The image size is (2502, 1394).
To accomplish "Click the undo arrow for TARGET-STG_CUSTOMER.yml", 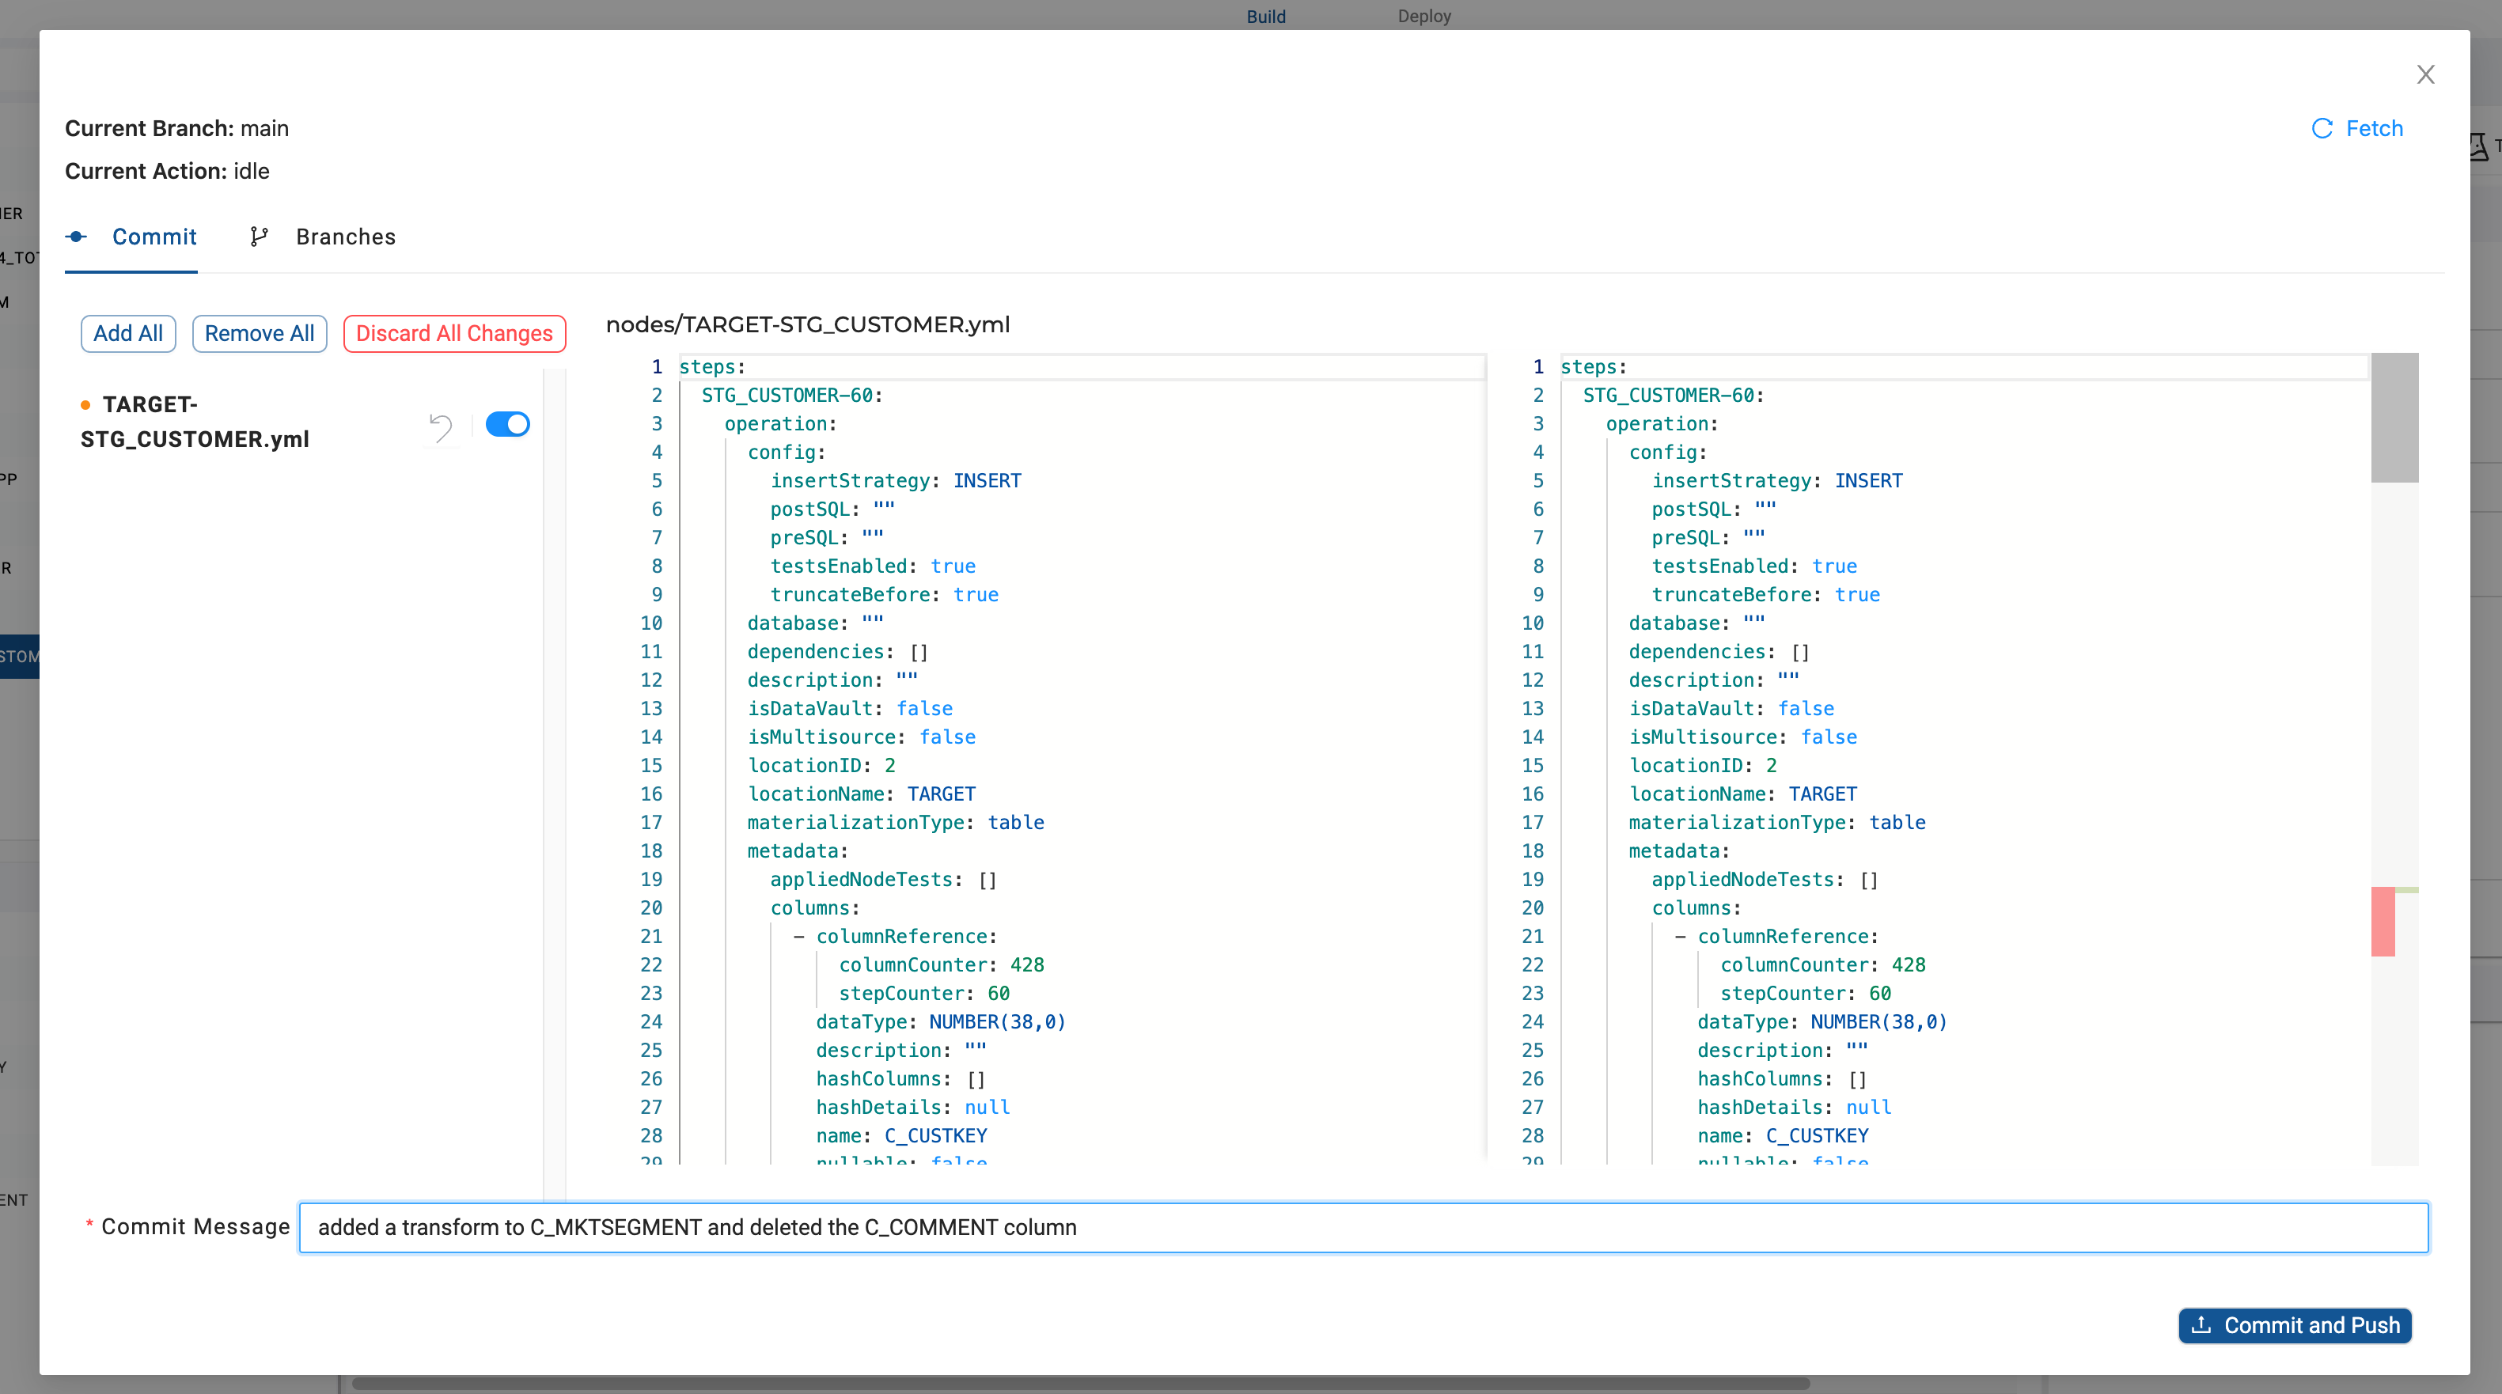I will [441, 426].
